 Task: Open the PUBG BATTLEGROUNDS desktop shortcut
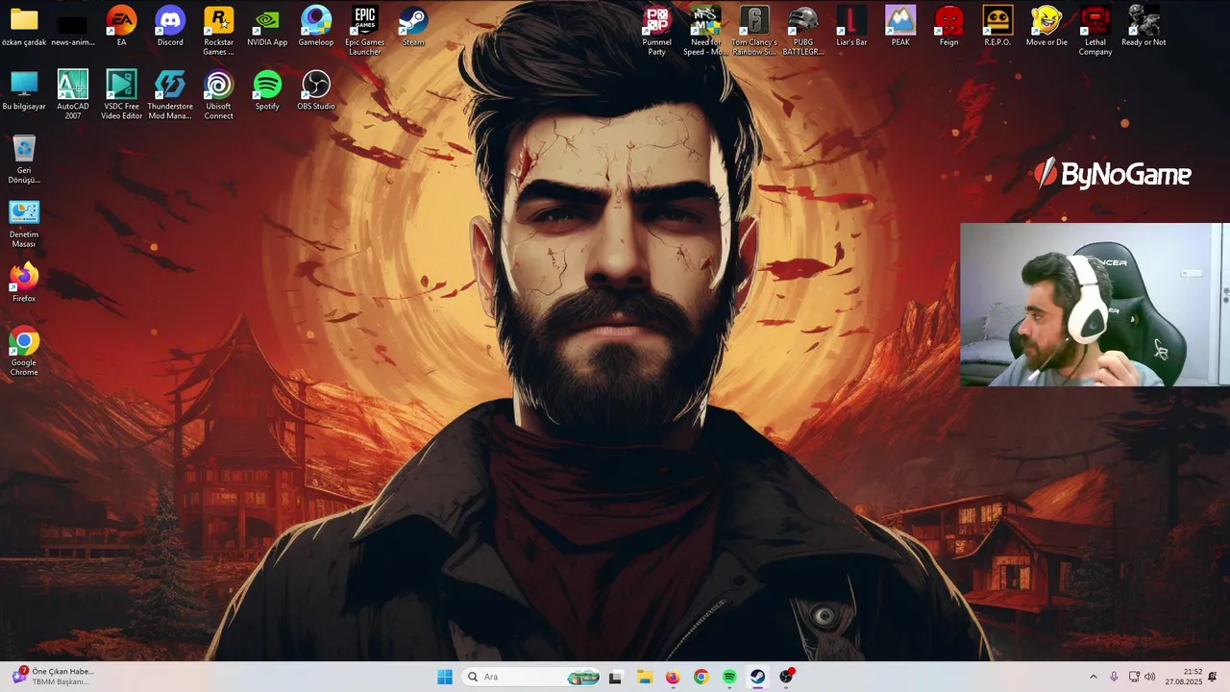(x=803, y=31)
